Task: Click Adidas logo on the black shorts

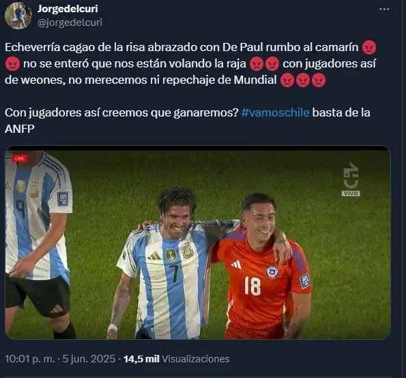Action: tap(57, 309)
